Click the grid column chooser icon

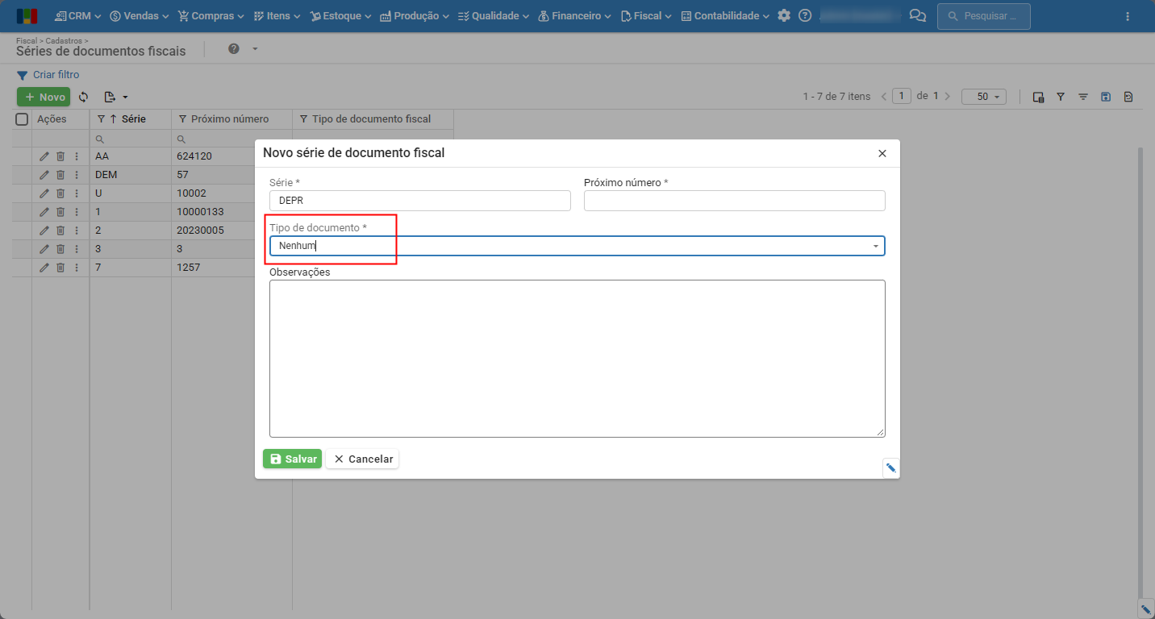click(x=1039, y=97)
